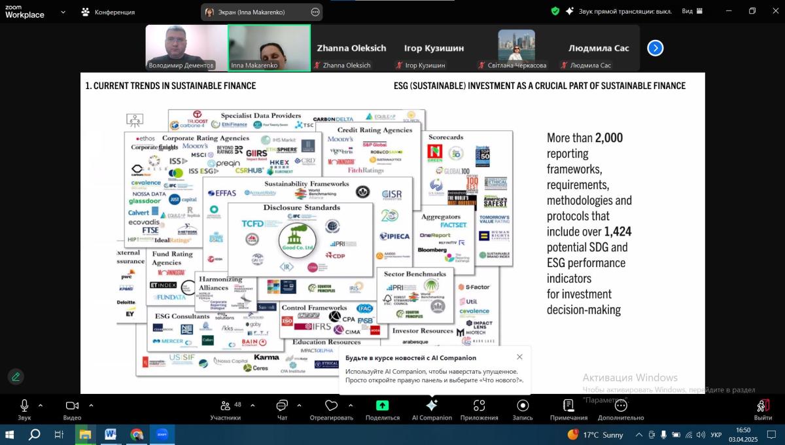The image size is (785, 445).
Task: Select Zhanna Oleksich participant tile
Action: (351, 48)
